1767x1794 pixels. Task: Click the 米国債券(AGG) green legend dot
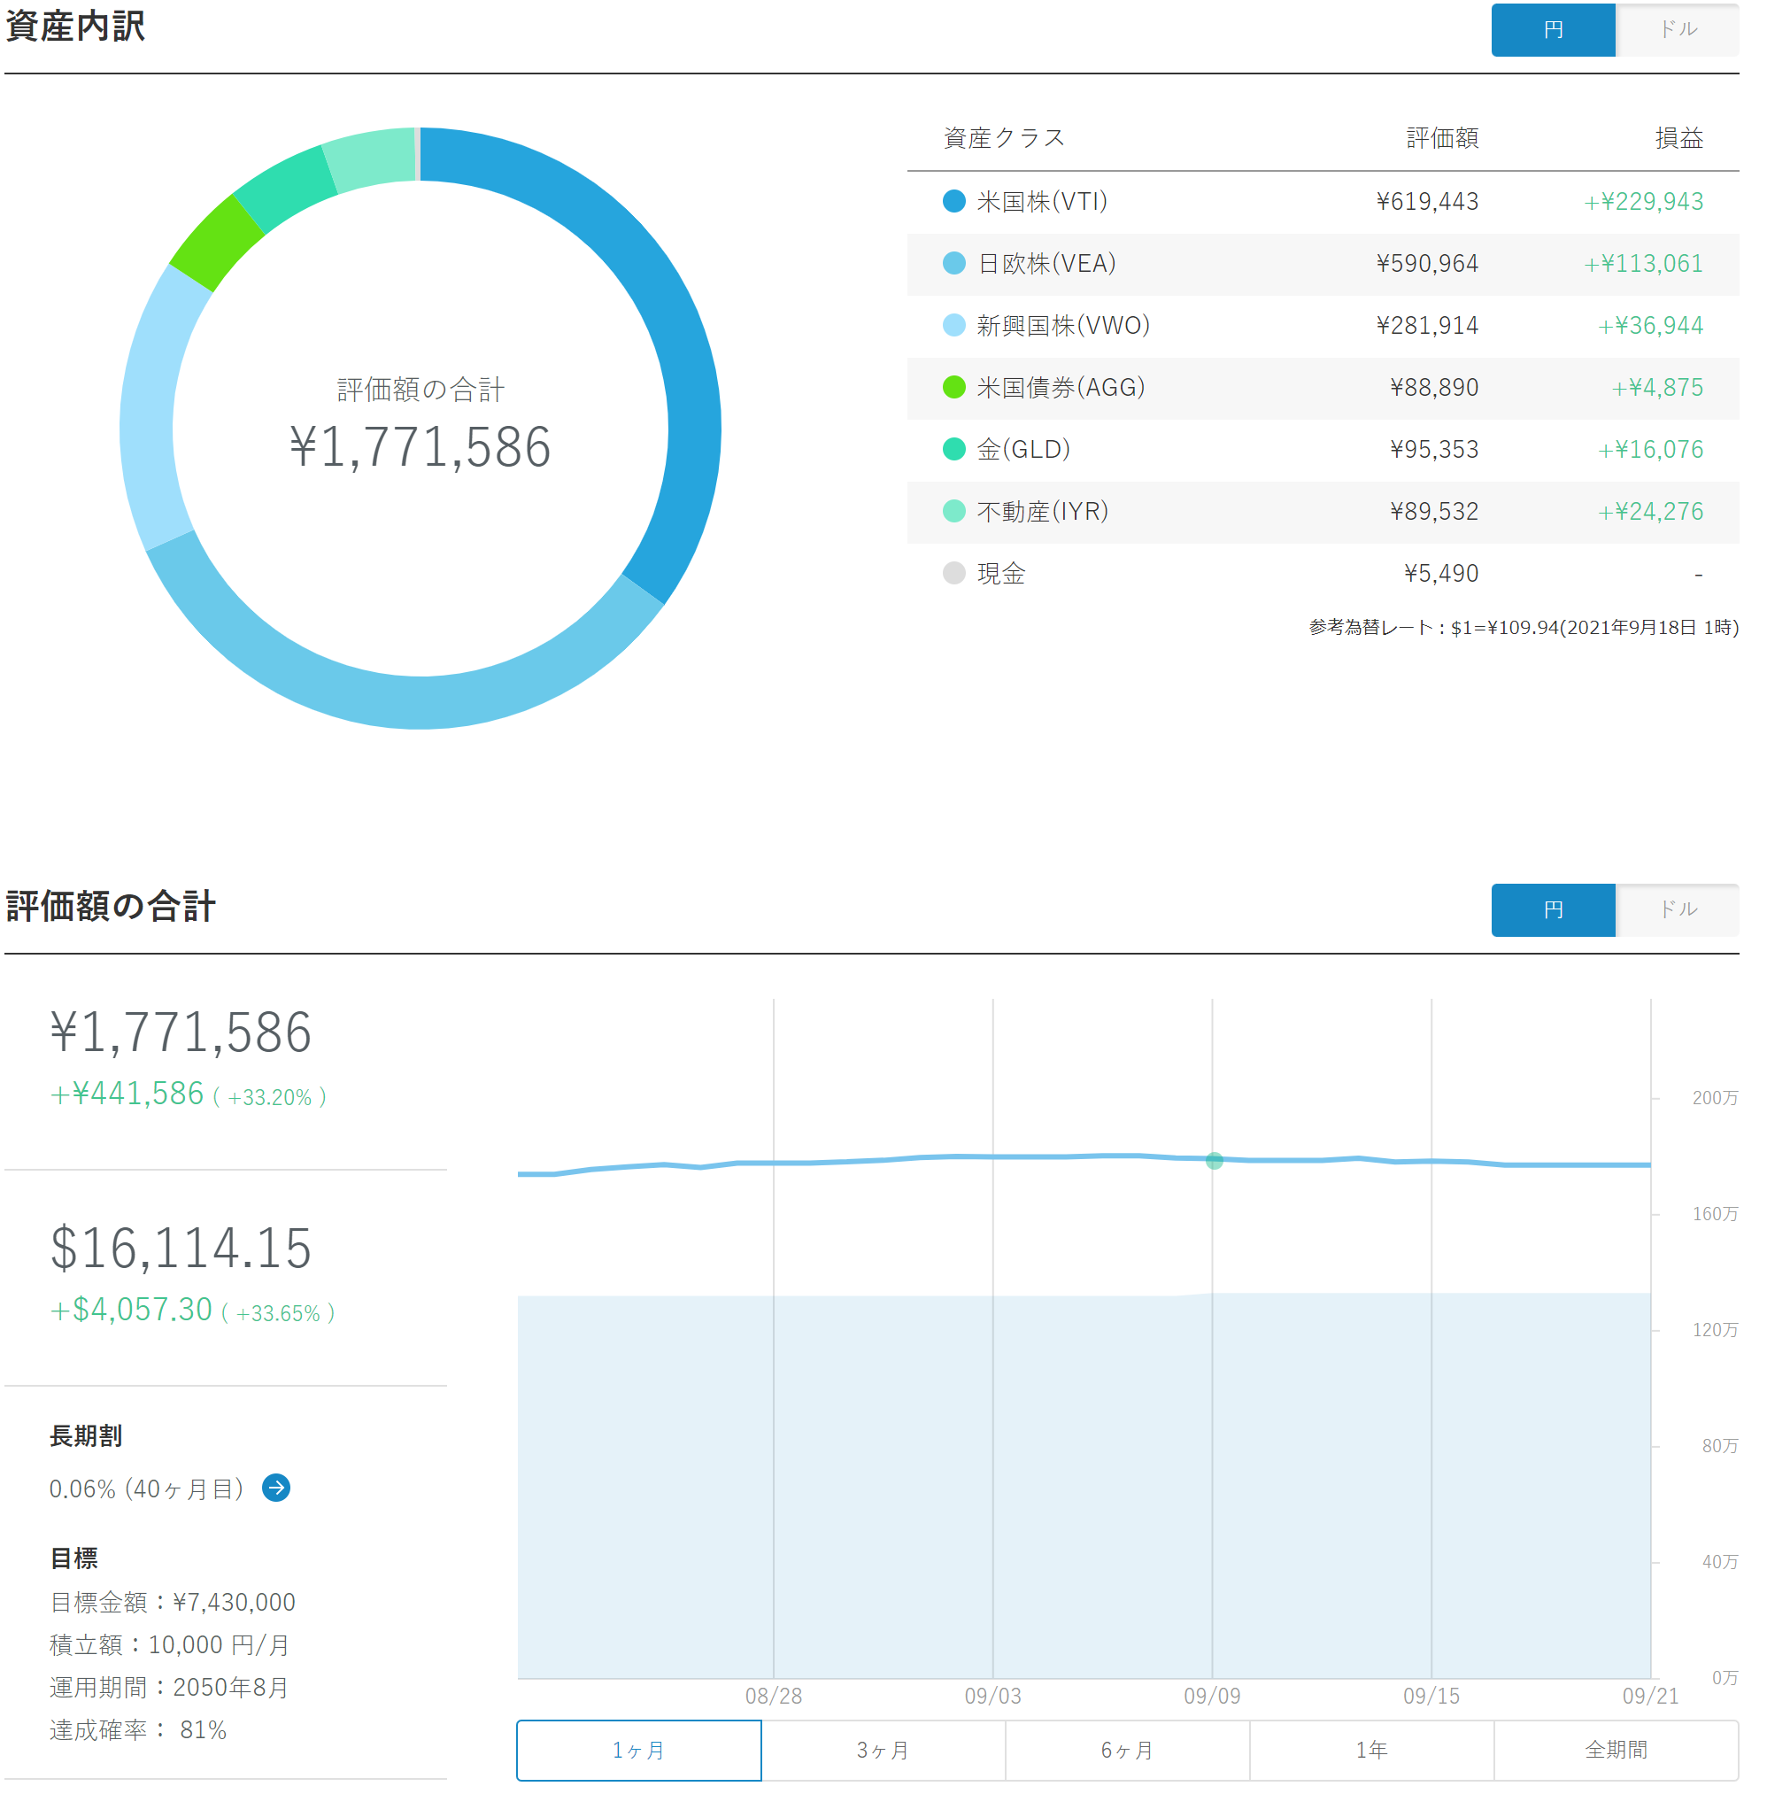click(x=955, y=388)
